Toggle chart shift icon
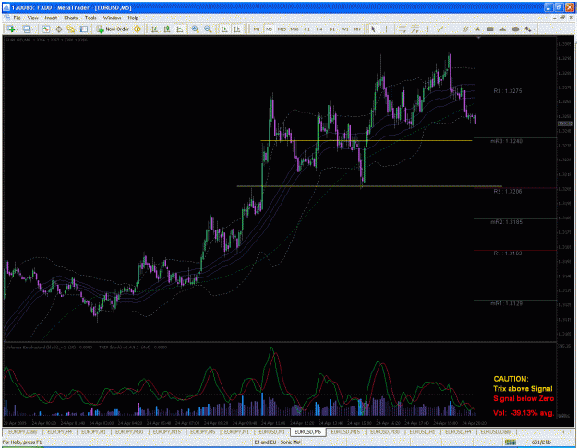 tap(237, 29)
